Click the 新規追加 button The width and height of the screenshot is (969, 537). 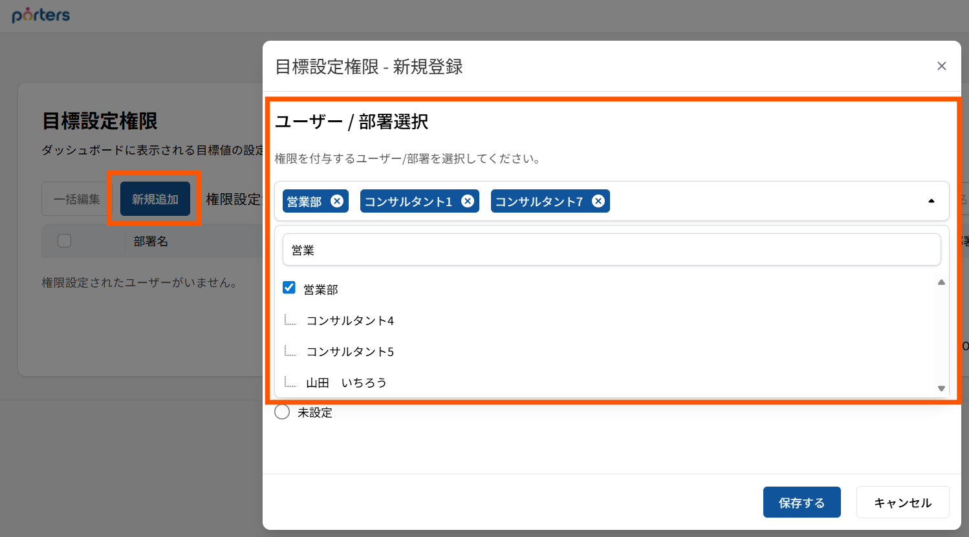pos(155,199)
